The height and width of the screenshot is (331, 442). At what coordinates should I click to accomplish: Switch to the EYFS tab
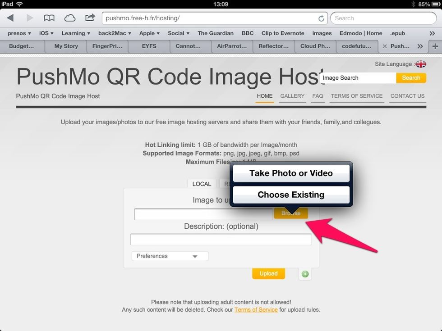[x=149, y=46]
